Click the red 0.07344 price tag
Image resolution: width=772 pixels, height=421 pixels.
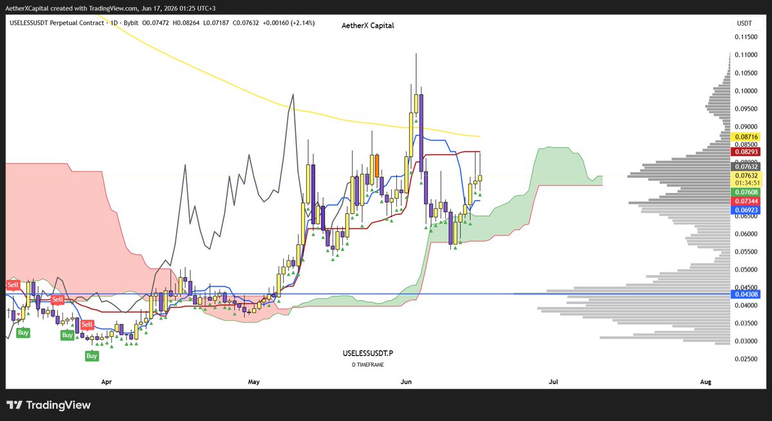[x=747, y=201]
